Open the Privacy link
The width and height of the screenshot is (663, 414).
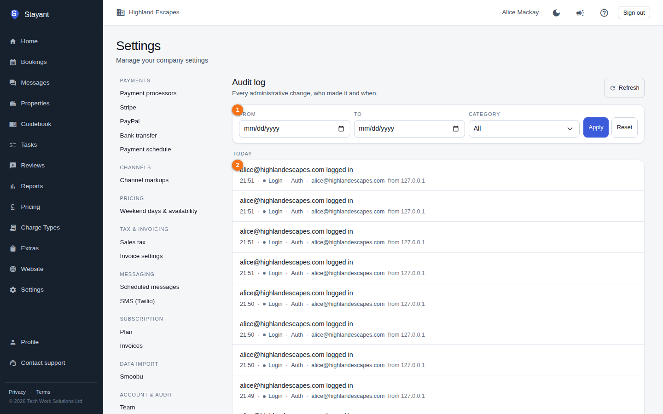pos(17,392)
